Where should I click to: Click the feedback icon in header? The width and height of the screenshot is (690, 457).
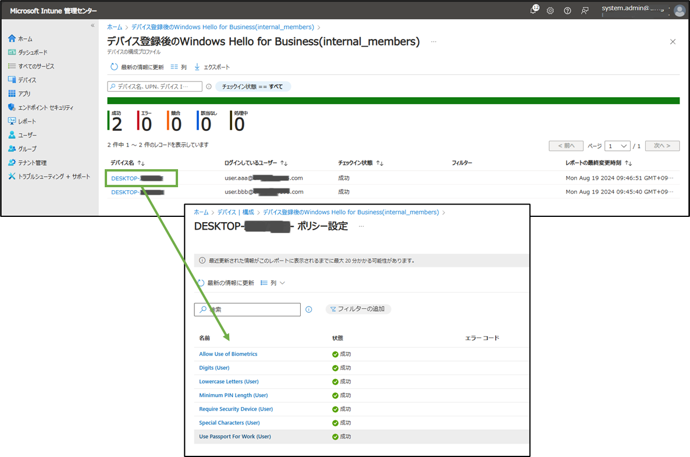(x=584, y=10)
